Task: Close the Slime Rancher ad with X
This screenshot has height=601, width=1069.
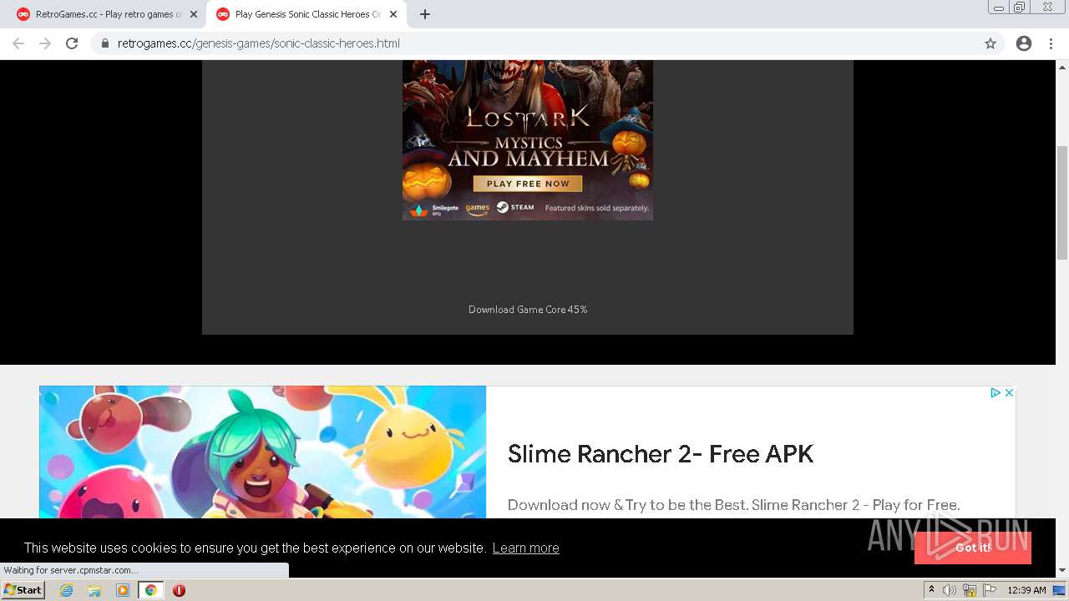Action: tap(1009, 392)
